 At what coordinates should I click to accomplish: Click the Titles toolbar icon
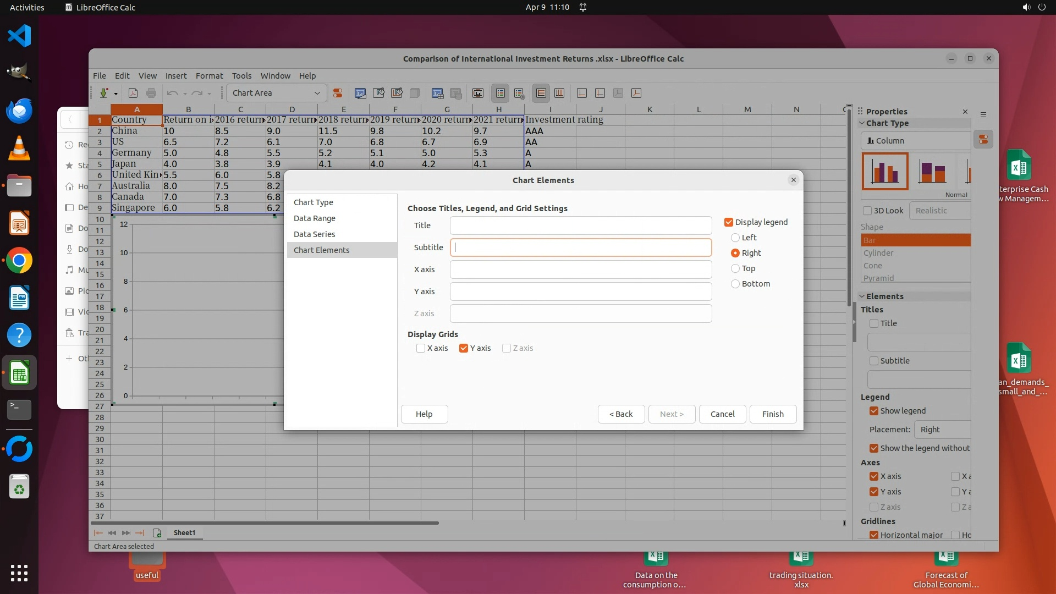click(x=478, y=93)
